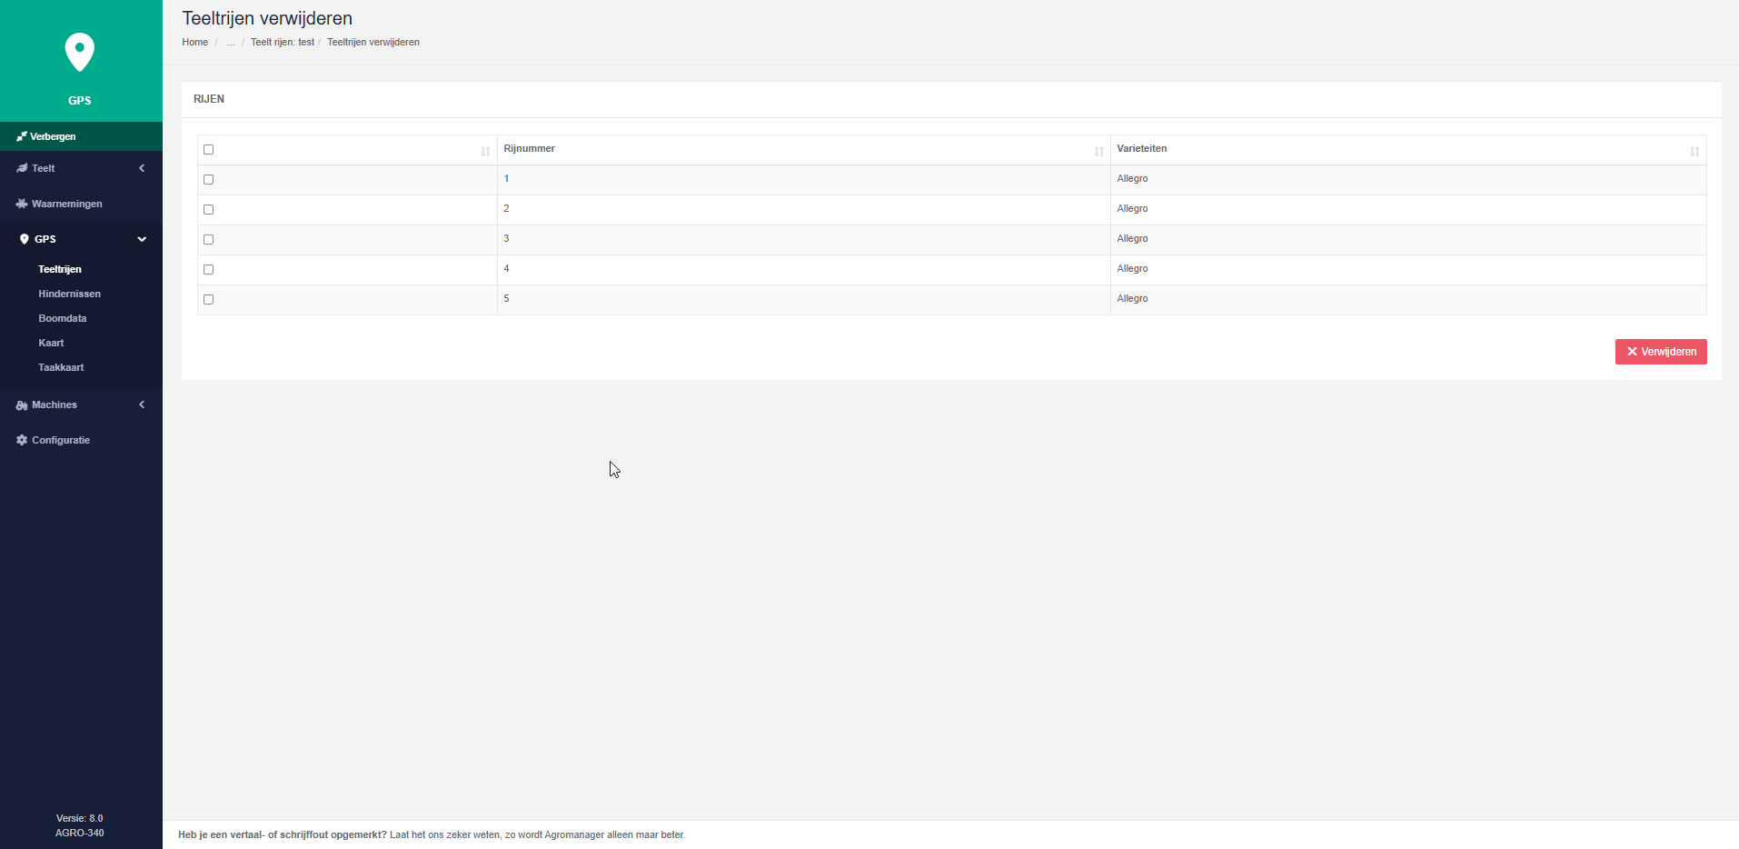
Task: Open the Kaart submenu item
Action: (51, 343)
